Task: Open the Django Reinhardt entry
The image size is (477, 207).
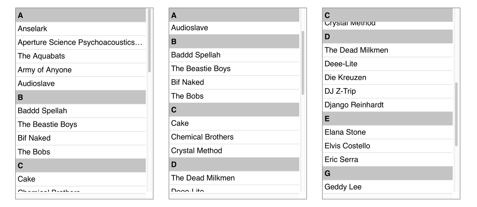Action: click(387, 105)
